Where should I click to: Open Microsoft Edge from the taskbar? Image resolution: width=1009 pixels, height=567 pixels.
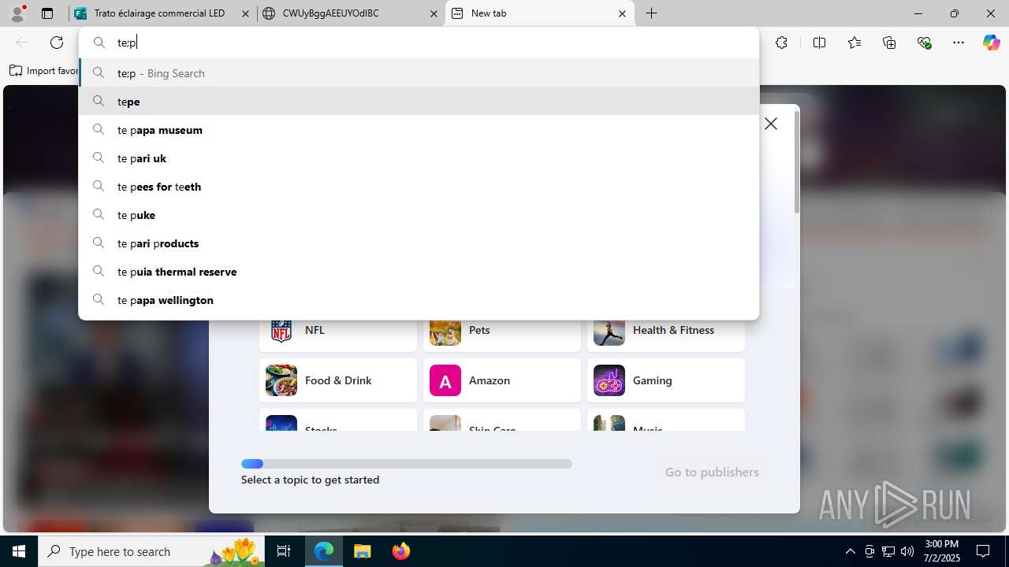pyautogui.click(x=324, y=551)
